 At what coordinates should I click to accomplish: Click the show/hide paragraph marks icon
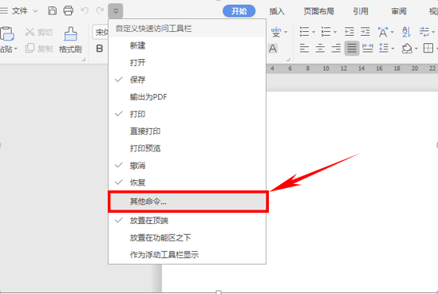pyautogui.click(x=424, y=32)
